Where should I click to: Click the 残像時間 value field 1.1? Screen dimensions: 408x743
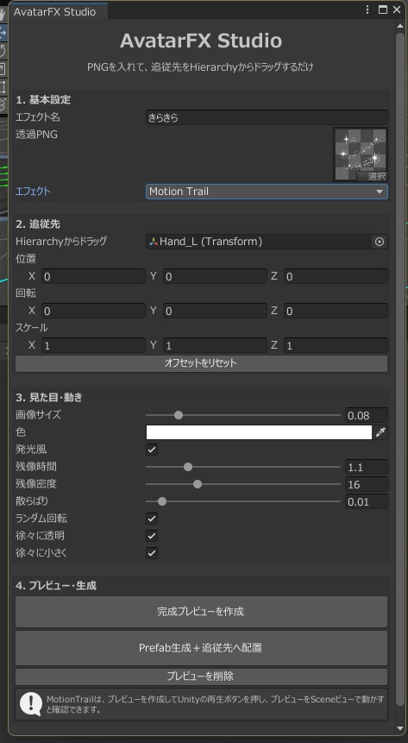367,467
